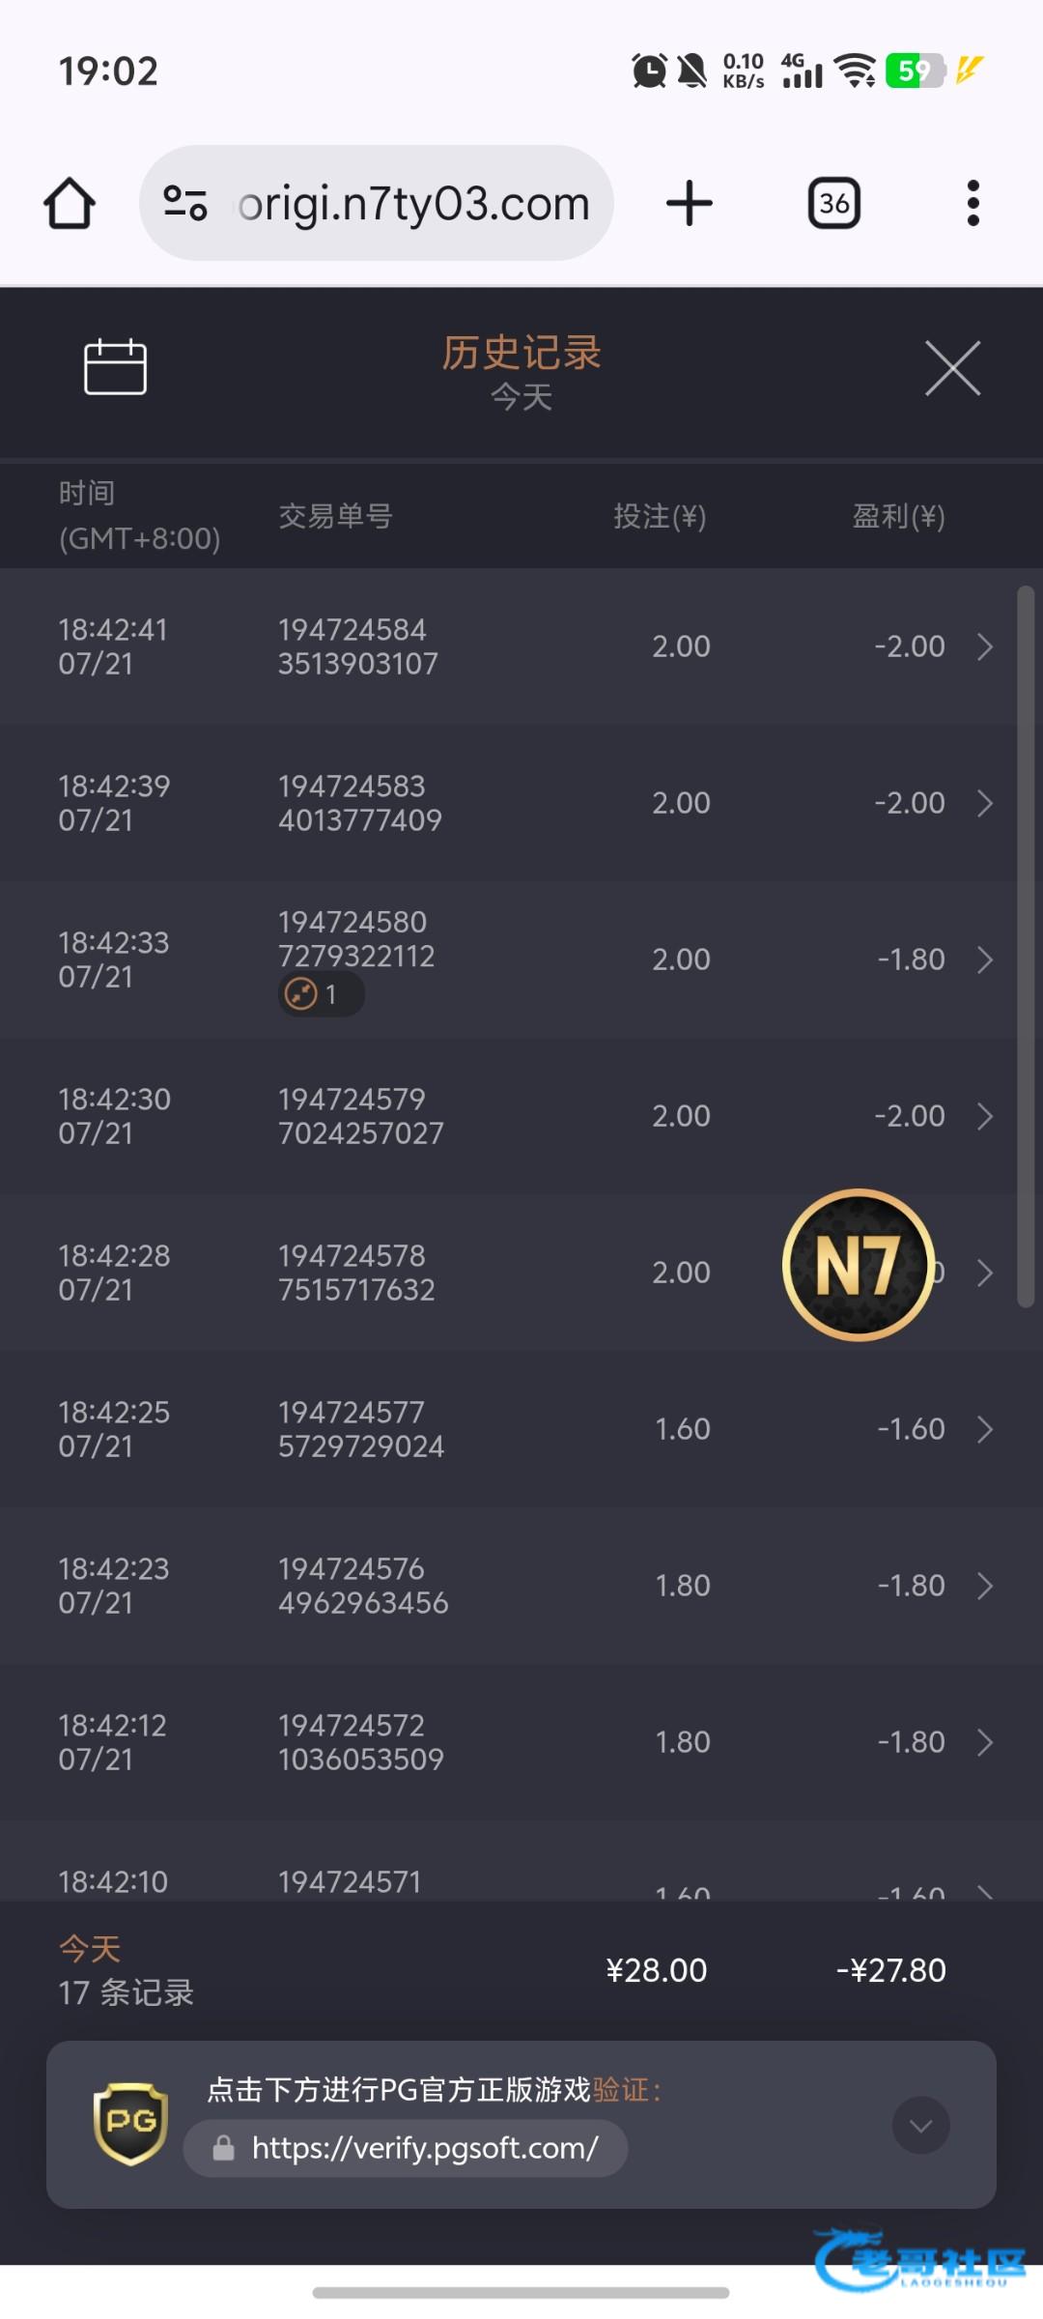Select transaction 194724576 row
This screenshot has width=1043, height=2319.
tap(363, 1586)
